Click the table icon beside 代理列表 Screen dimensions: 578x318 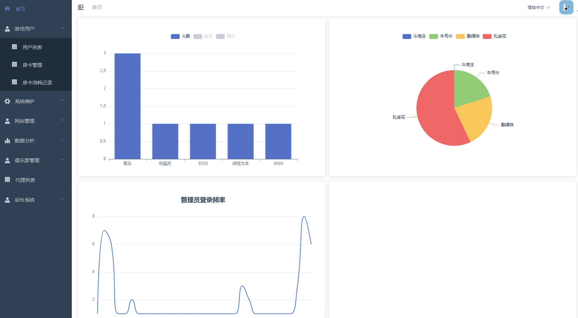click(x=7, y=180)
